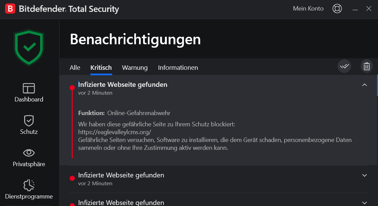Click the Bitdefender B logo
Image resolution: width=378 pixels, height=206 pixels.
coord(10,9)
